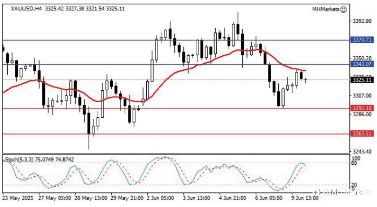377x207 pixels.
Task: Click the 27 May 05:00 time label
Action: coord(55,198)
